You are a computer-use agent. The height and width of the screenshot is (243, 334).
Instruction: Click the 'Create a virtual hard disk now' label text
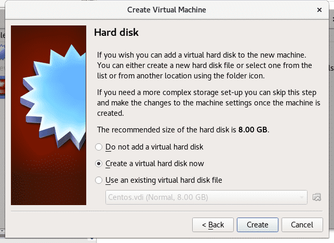[x=155, y=164]
